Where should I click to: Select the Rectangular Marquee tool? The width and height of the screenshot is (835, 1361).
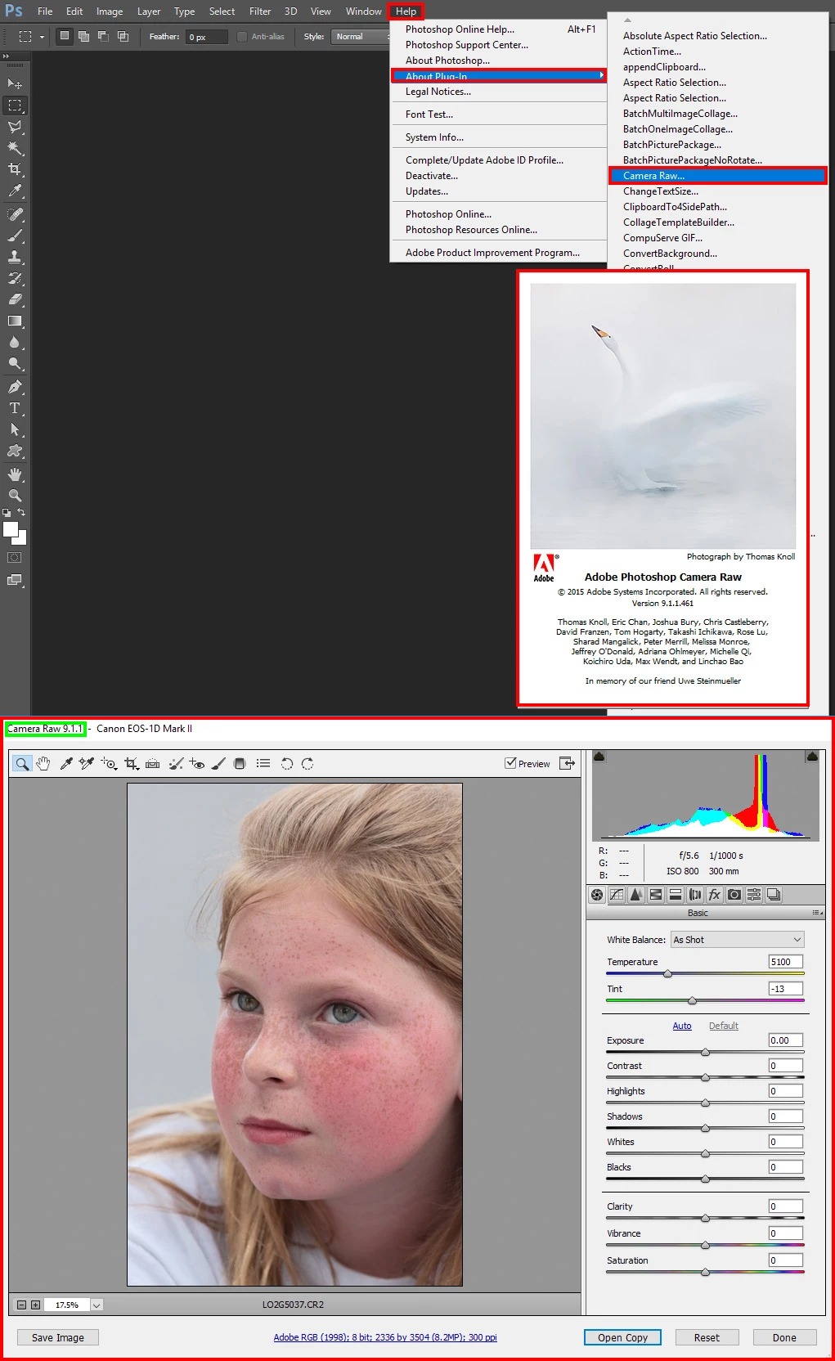click(15, 106)
